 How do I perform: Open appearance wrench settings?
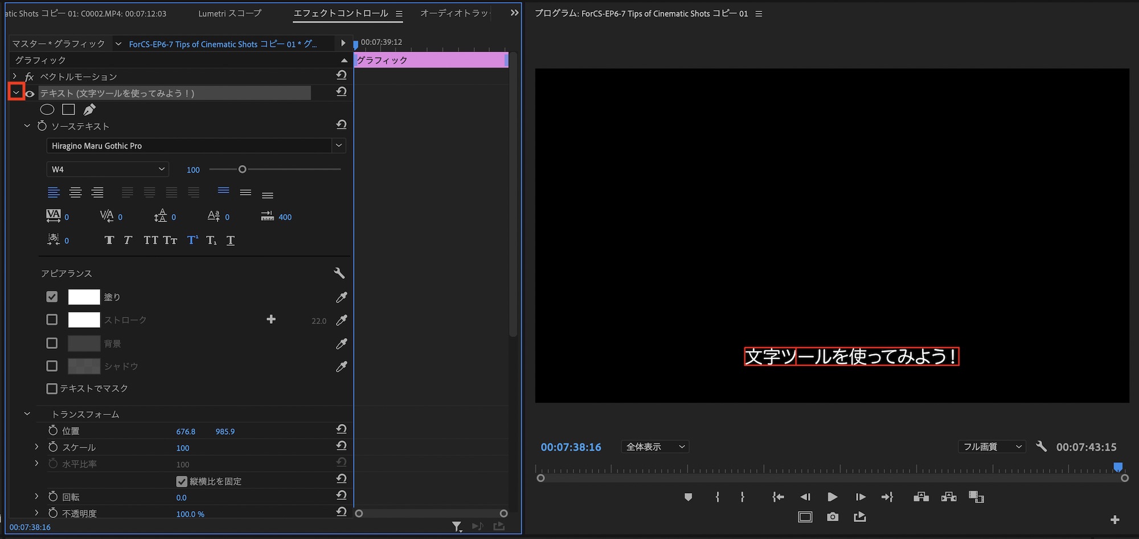(339, 273)
